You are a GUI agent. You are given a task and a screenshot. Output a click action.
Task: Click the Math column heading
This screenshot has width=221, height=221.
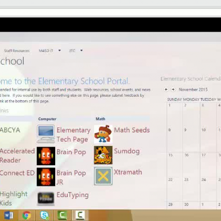click(x=100, y=119)
